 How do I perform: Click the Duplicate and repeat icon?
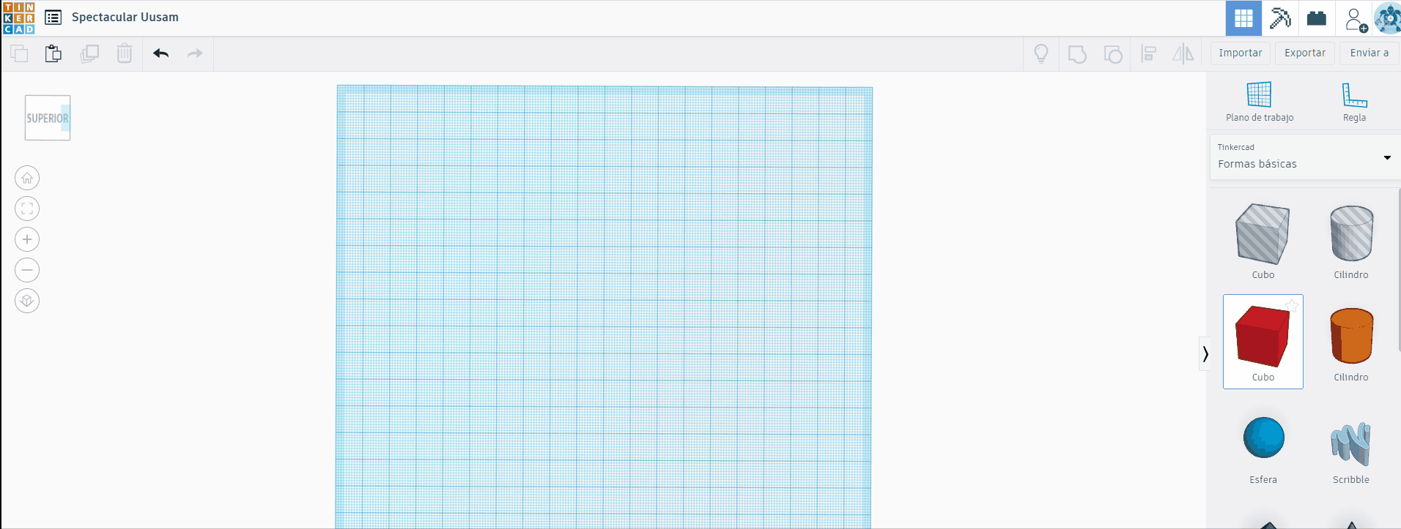coord(89,53)
